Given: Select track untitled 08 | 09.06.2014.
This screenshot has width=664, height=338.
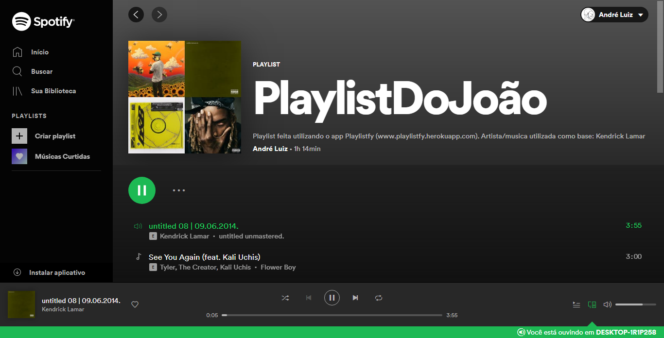Looking at the screenshot, I should coord(193,226).
